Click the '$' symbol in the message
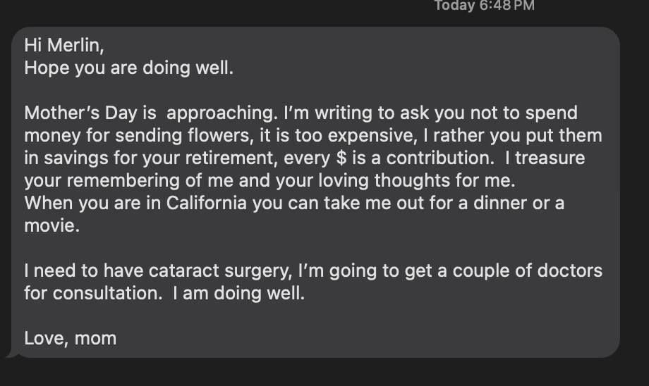The image size is (649, 386). (341, 158)
